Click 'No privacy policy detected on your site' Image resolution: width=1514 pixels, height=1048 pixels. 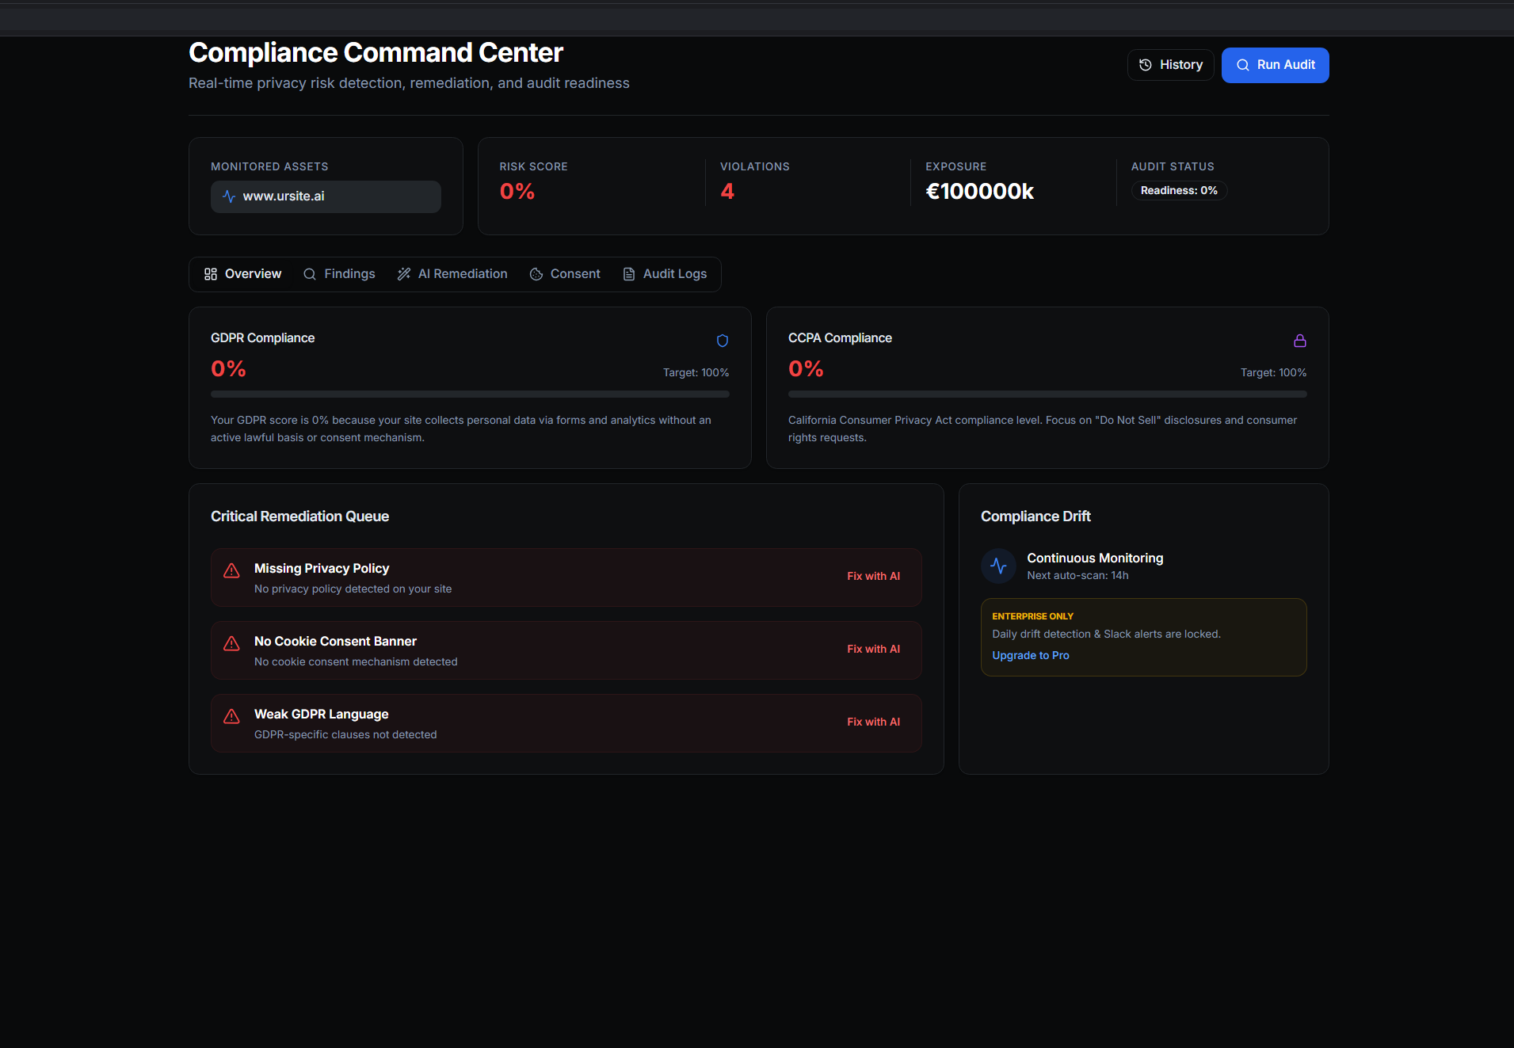tap(353, 589)
